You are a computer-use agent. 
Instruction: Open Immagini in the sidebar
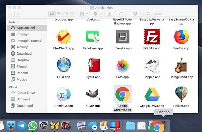(27, 34)
